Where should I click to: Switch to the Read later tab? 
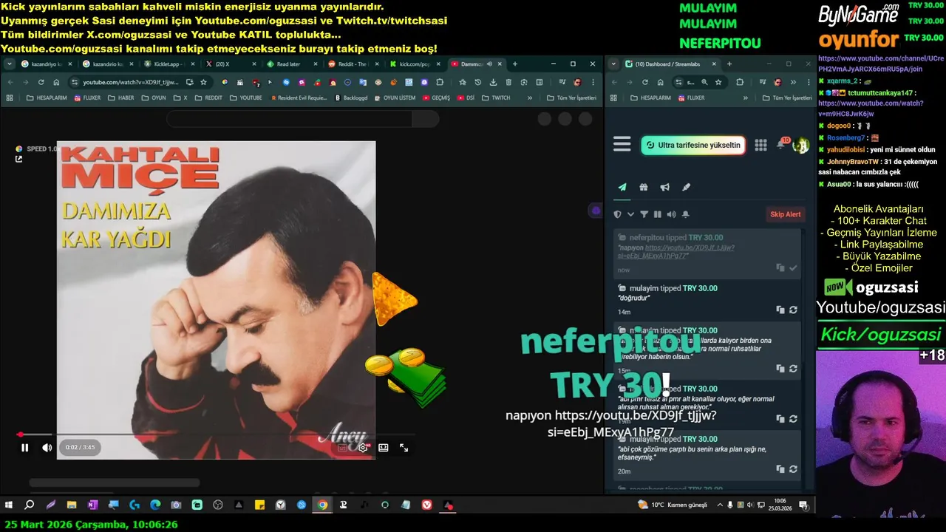[x=290, y=64]
